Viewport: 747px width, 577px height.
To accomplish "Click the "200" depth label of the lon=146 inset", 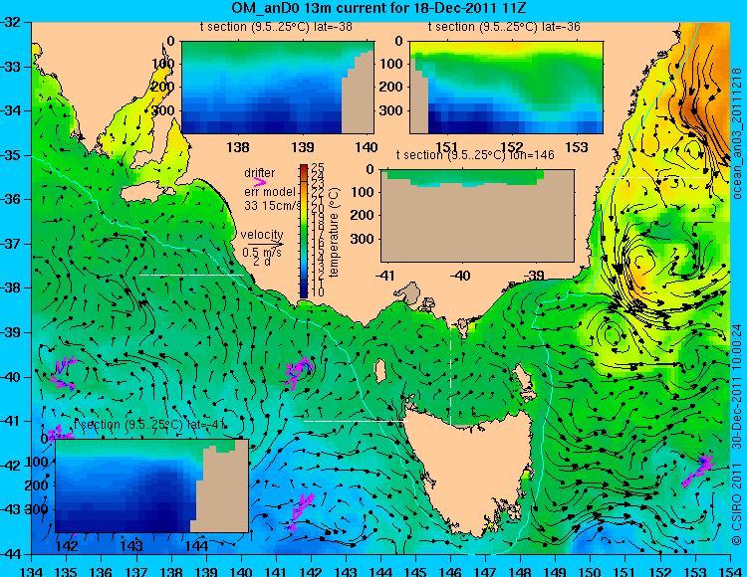I will pyautogui.click(x=364, y=215).
